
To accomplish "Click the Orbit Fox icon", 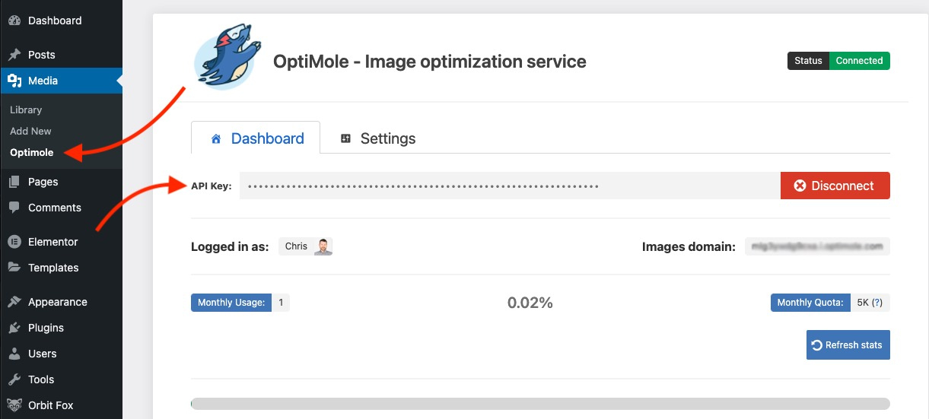I will (14, 405).
